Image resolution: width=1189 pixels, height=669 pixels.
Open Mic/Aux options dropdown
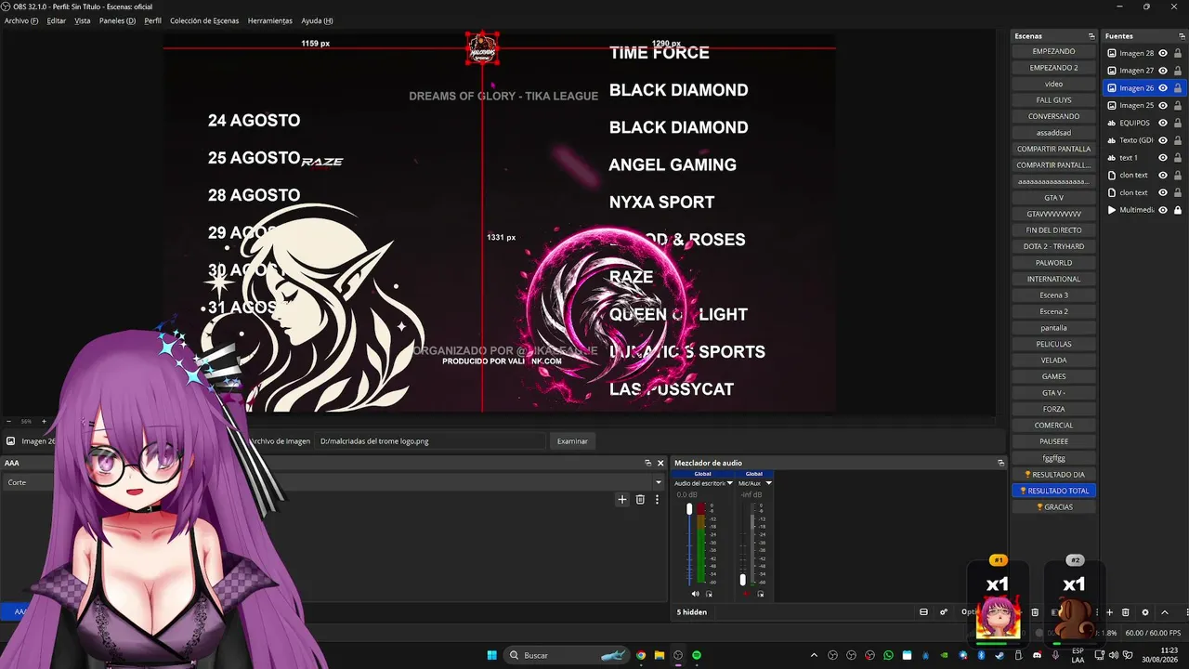click(768, 483)
